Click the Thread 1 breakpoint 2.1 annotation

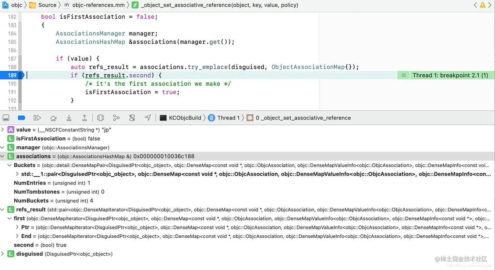pos(450,75)
